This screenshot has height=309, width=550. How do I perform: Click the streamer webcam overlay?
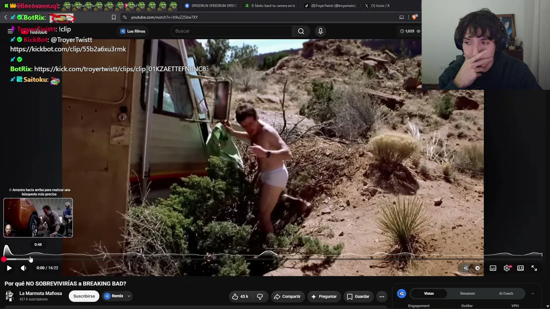(x=486, y=45)
